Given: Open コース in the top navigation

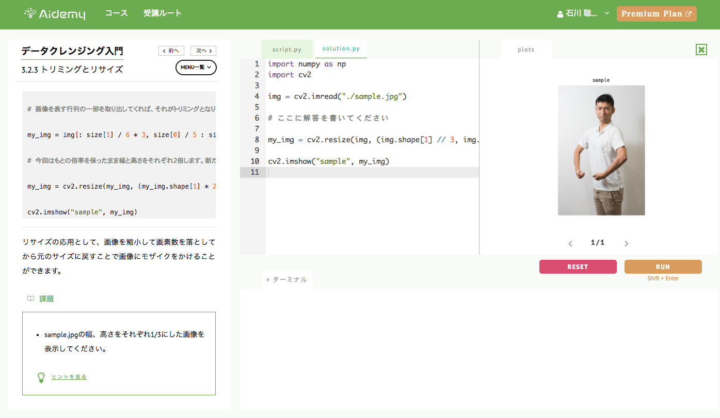Looking at the screenshot, I should (116, 13).
